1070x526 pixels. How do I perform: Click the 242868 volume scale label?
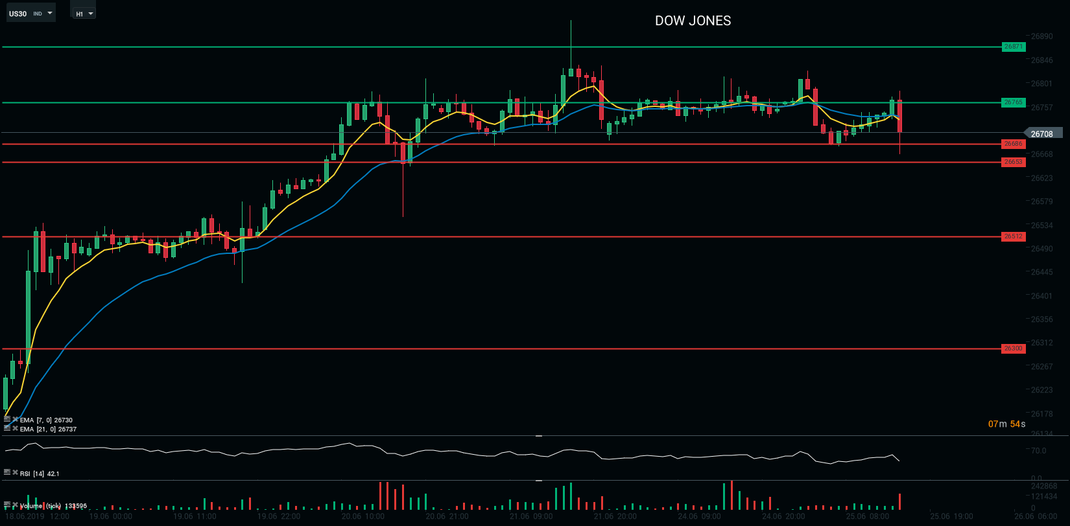coord(1044,486)
